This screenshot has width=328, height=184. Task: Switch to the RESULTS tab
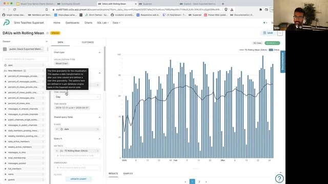[x=113, y=174]
